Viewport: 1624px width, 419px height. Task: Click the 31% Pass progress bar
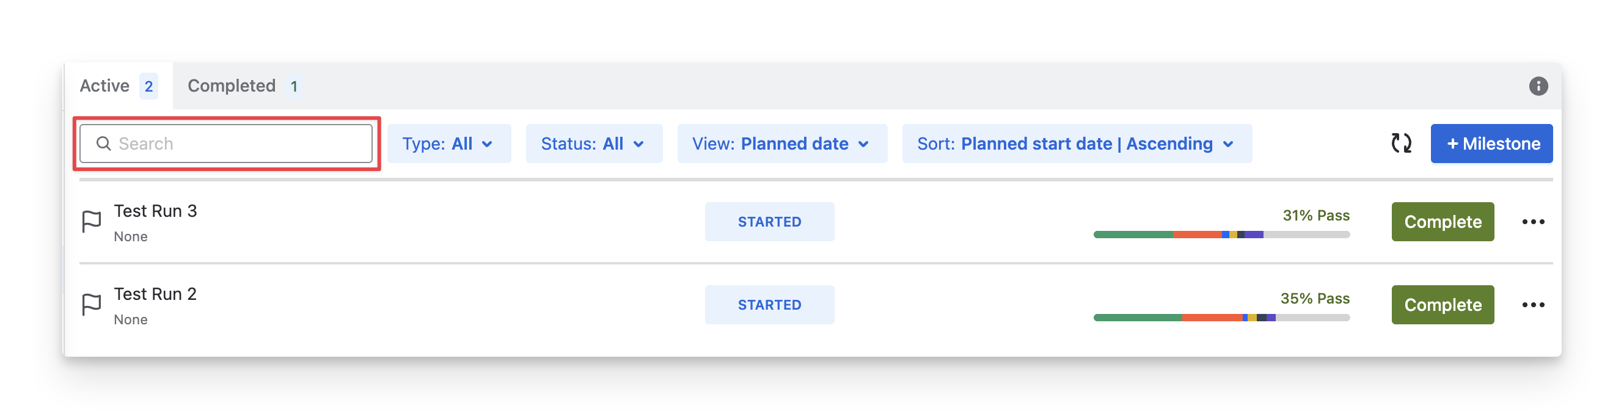(1221, 235)
